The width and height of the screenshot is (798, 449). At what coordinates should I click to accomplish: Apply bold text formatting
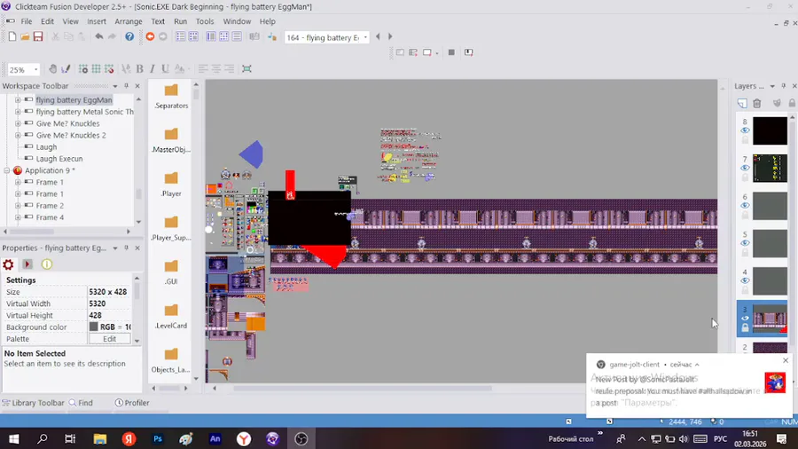click(139, 68)
